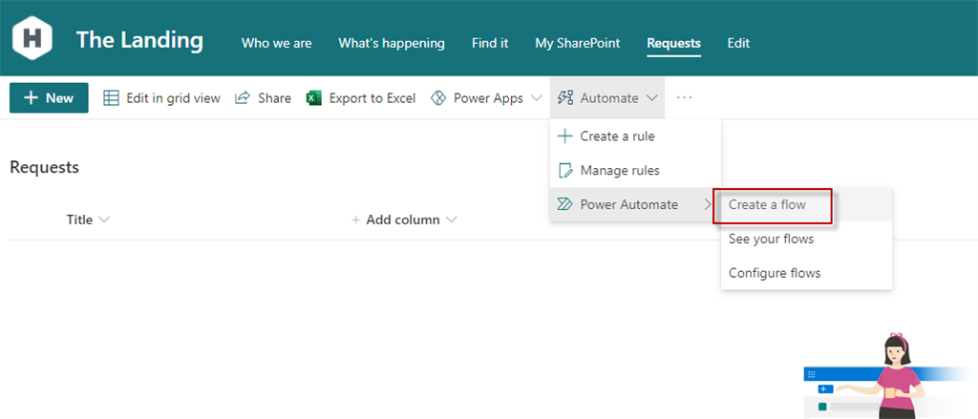This screenshot has width=978, height=419.
Task: Click the plus icon beside Create a rule
Action: coord(564,136)
